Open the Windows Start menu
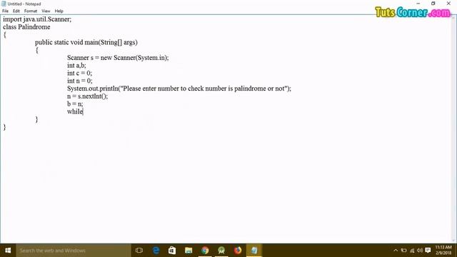The height and width of the screenshot is (257, 457). coord(8,251)
